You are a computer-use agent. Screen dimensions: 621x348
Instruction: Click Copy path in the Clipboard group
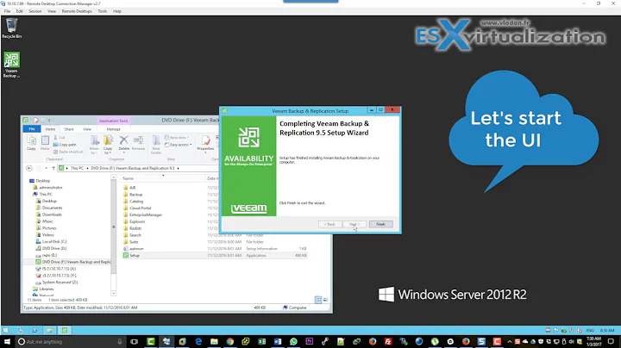(x=65, y=145)
